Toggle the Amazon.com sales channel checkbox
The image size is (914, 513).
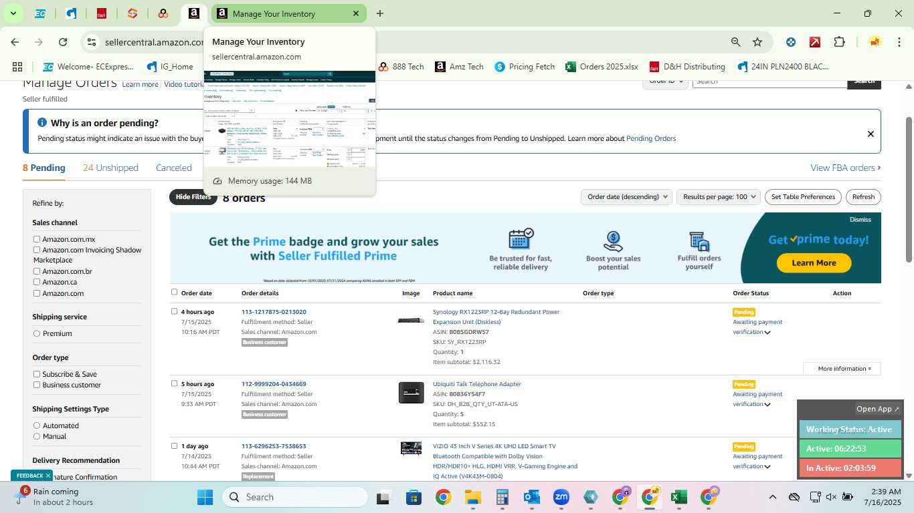click(37, 293)
